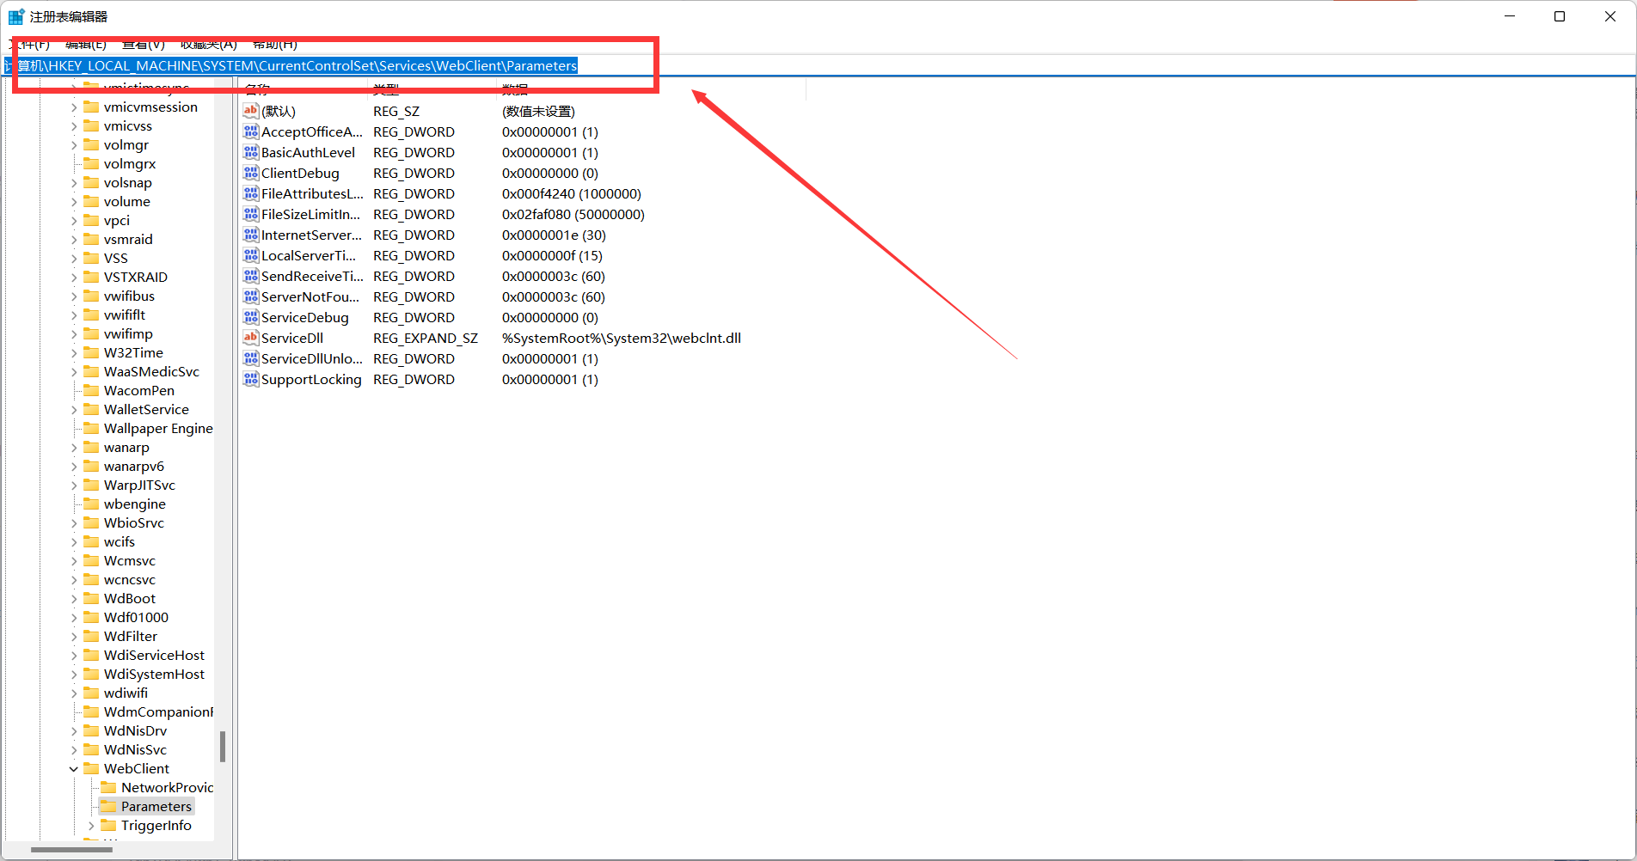The width and height of the screenshot is (1637, 861).
Task: Click the DWORD icon for ClientDebug
Action: tap(251, 173)
